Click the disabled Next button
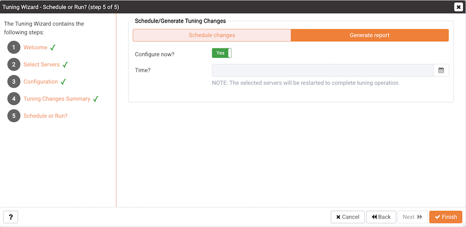 (412, 217)
